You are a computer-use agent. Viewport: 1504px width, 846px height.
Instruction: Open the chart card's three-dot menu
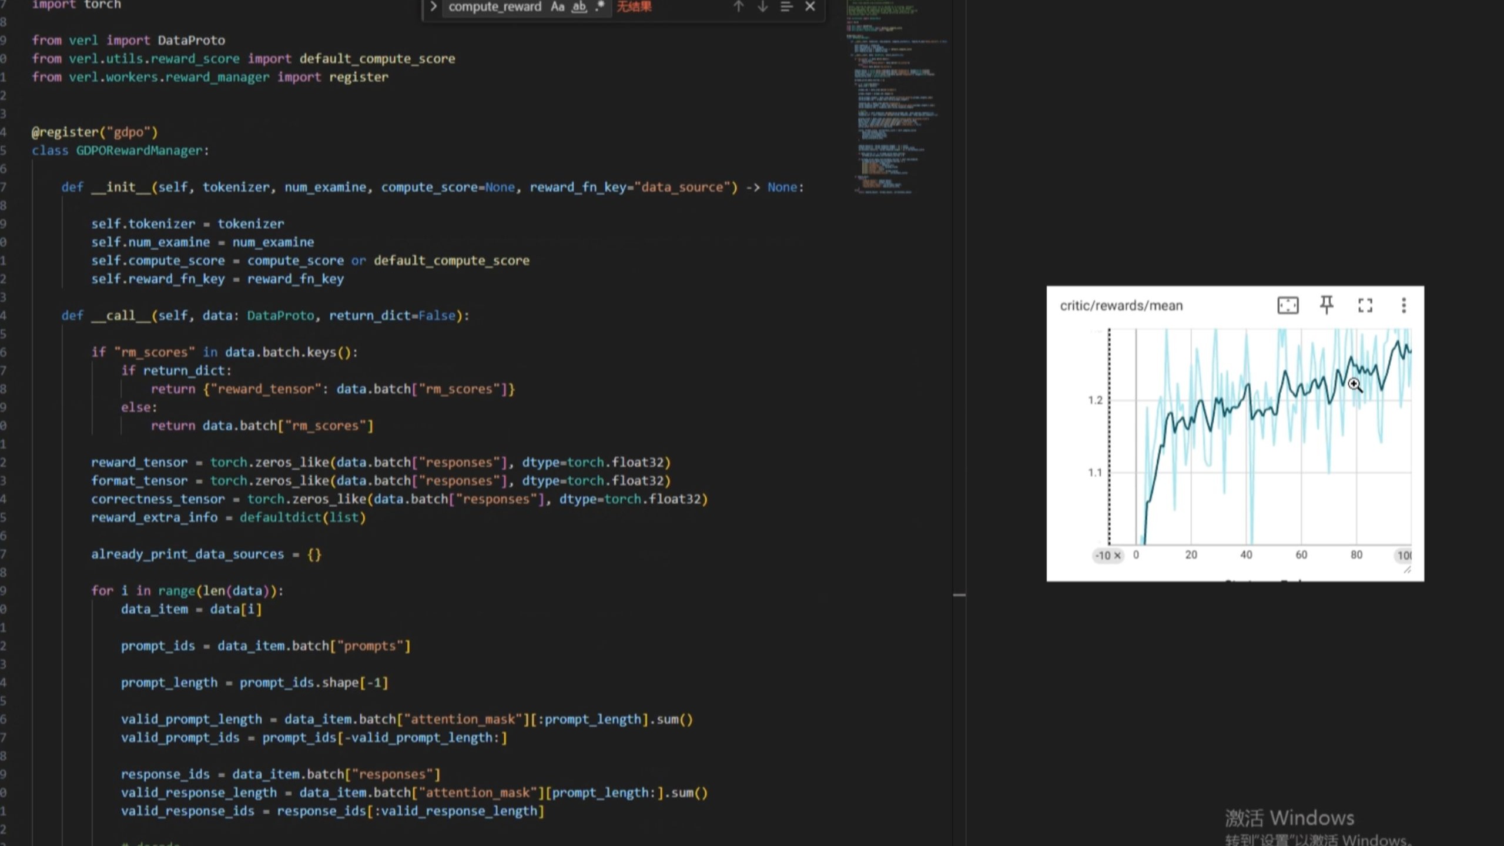1403,305
